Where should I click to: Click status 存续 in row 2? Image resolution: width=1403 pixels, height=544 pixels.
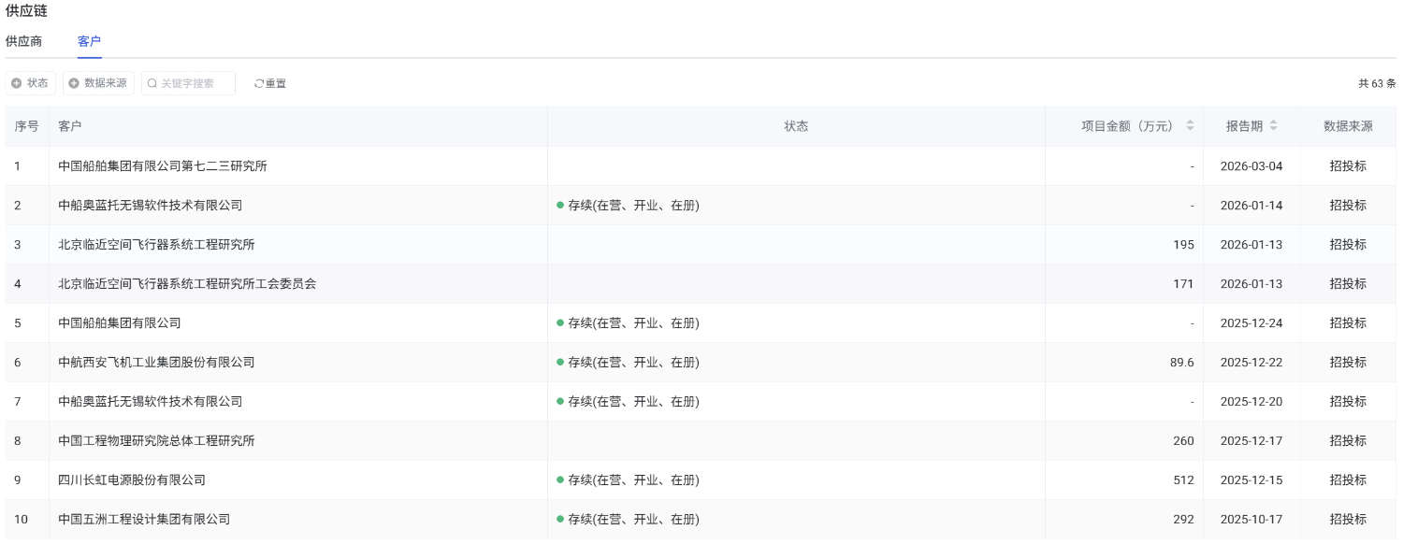point(628,206)
